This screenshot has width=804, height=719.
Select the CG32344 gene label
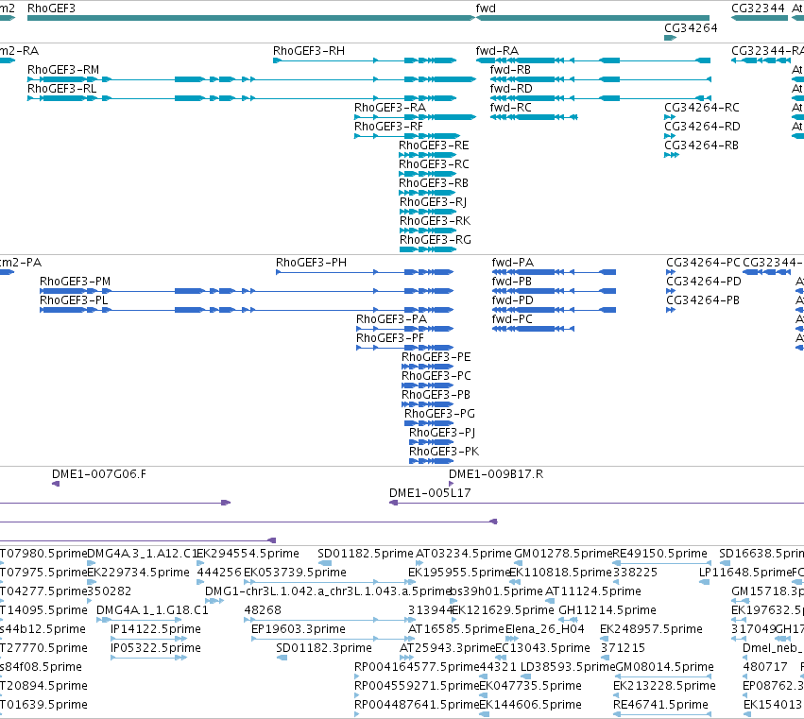(758, 9)
